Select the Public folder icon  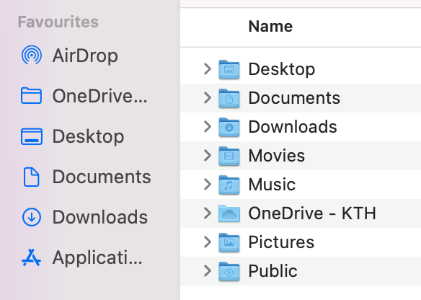[x=229, y=271]
